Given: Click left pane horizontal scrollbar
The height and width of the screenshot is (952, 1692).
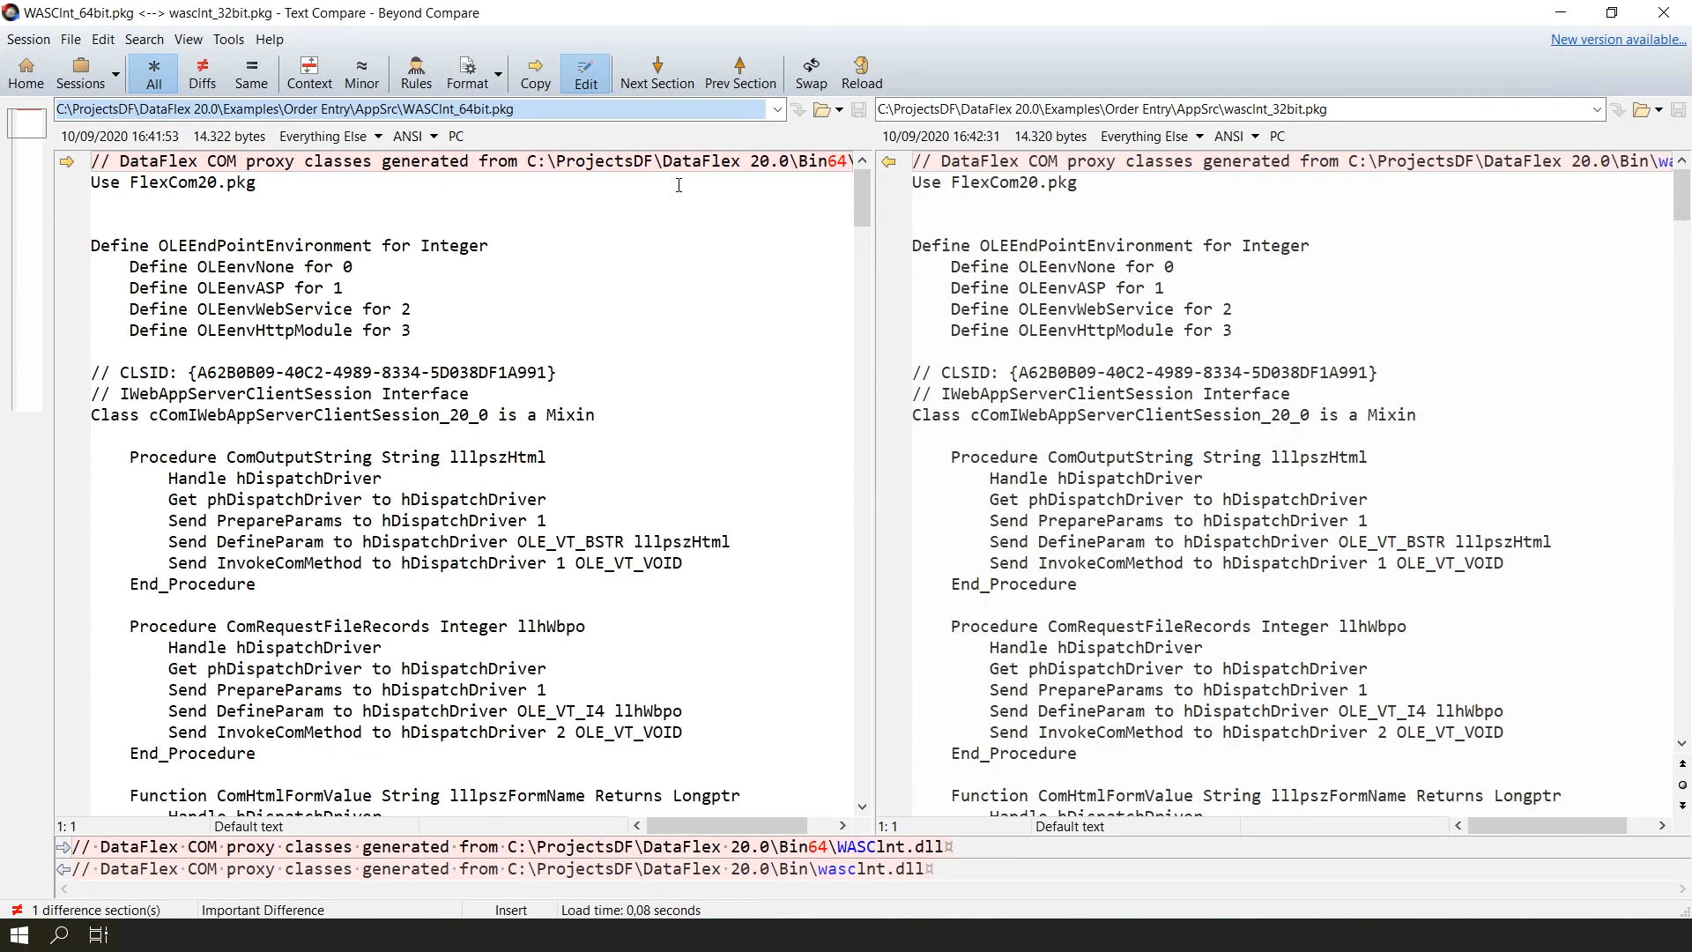Looking at the screenshot, I should [727, 826].
